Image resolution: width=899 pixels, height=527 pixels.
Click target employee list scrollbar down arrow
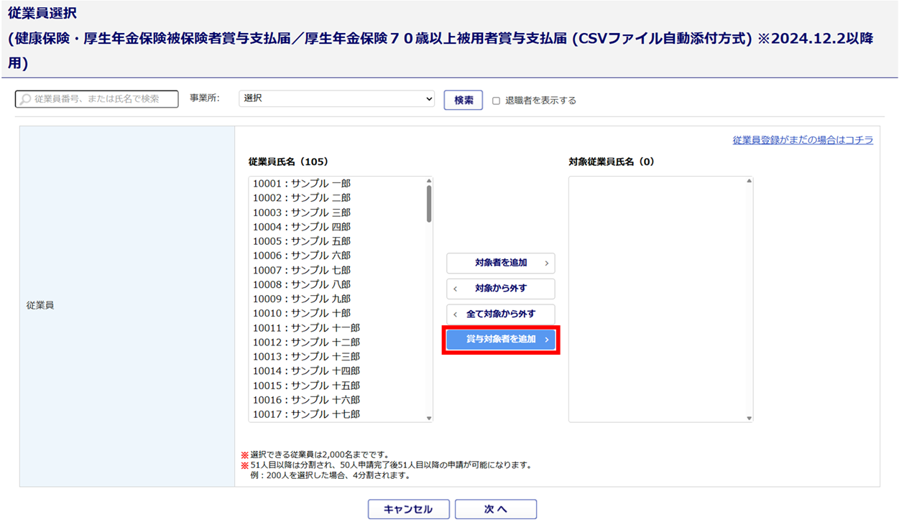[x=749, y=418]
